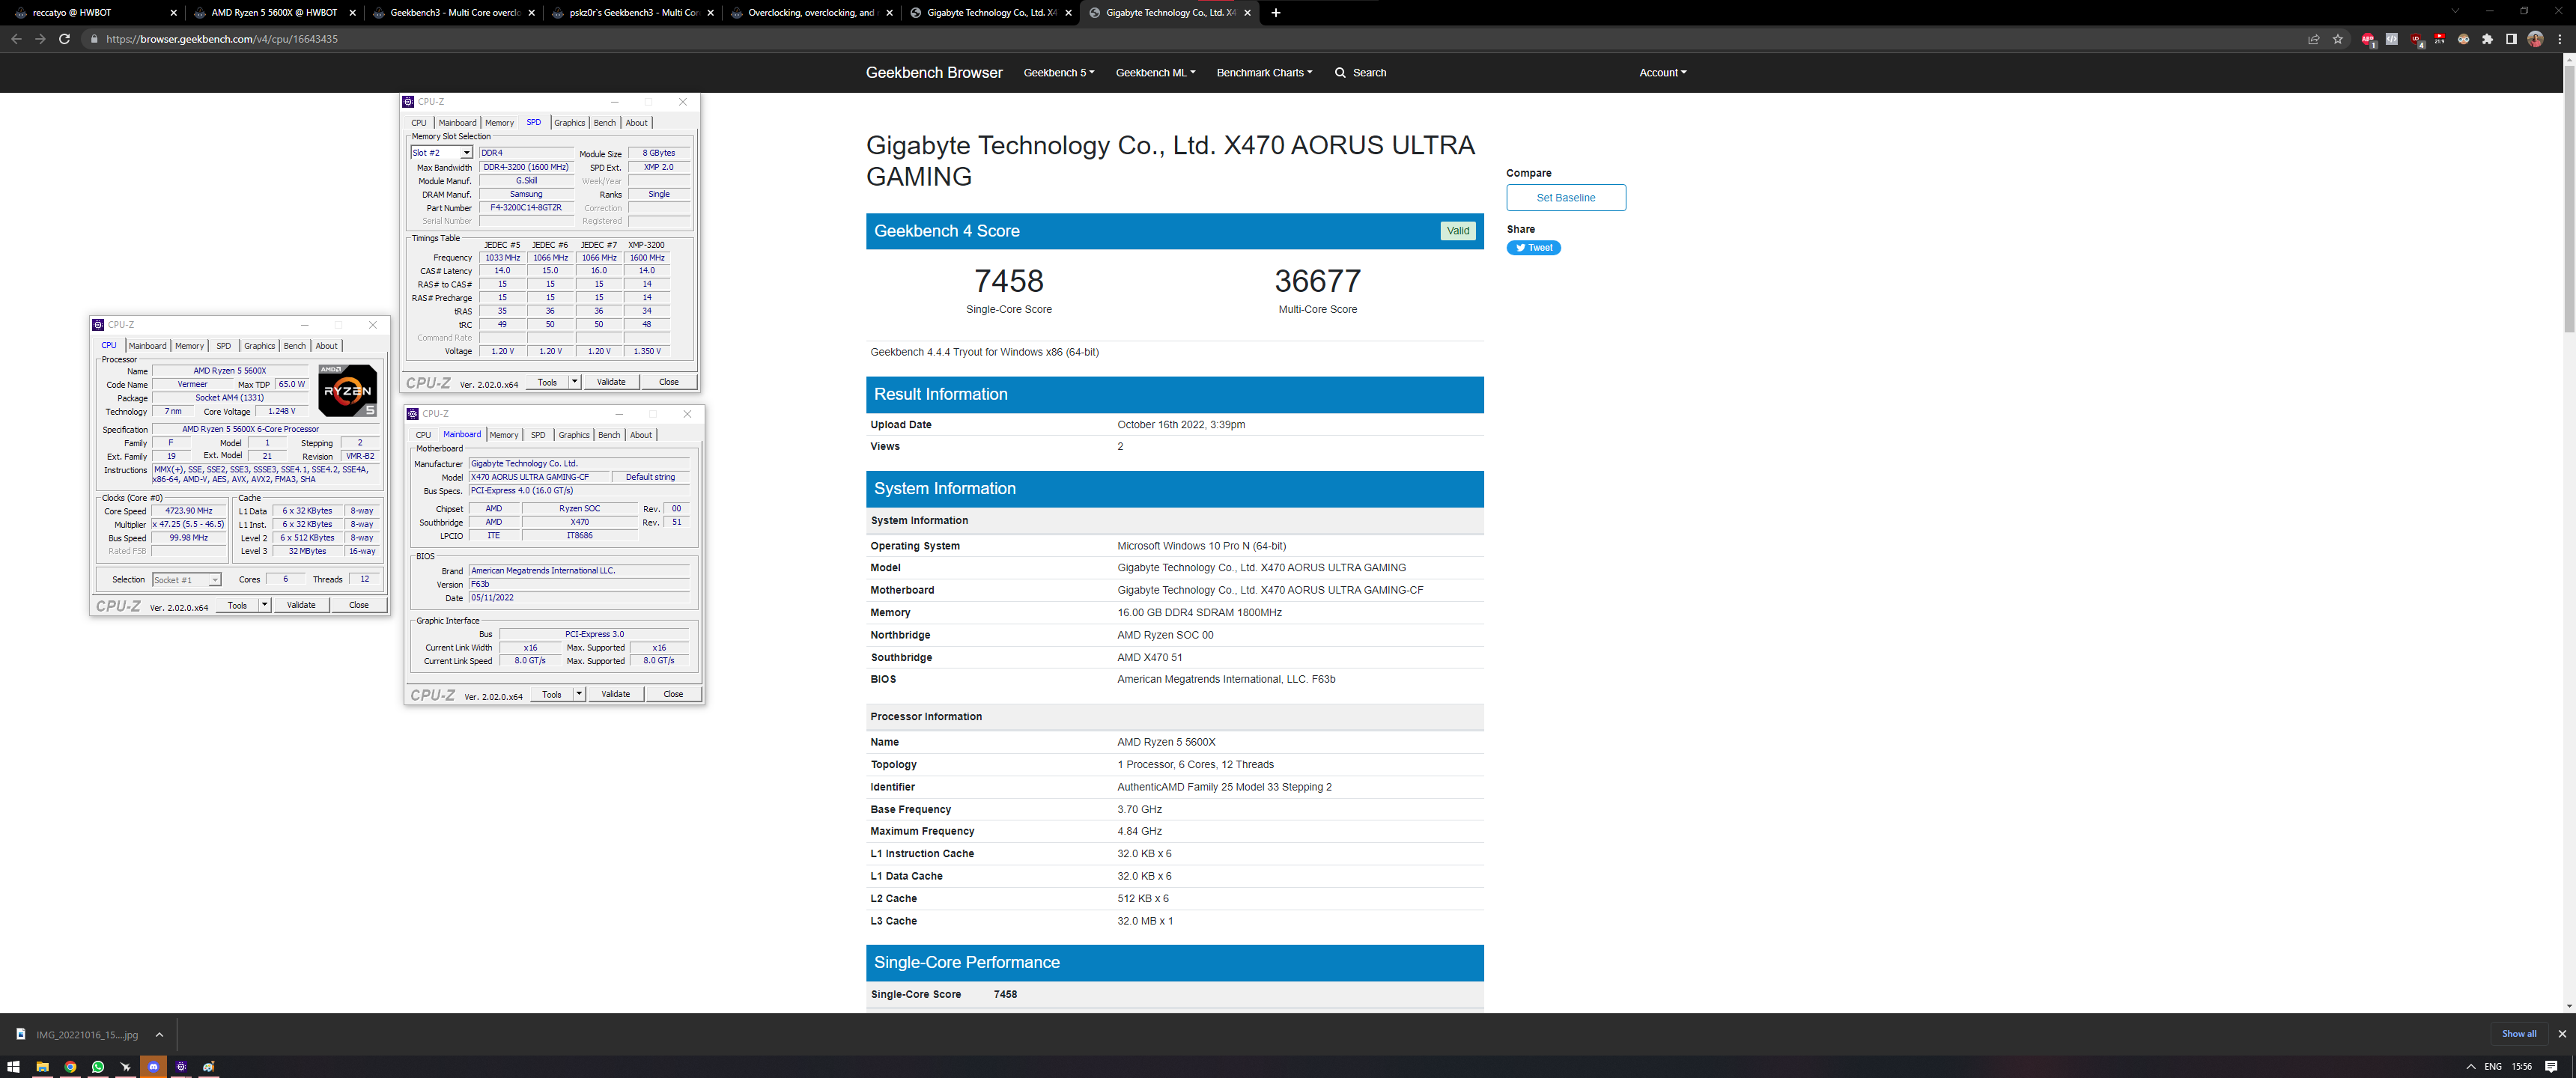Open Google Chrome from the taskbar
Viewport: 2576px width, 1078px height.
[70, 1067]
